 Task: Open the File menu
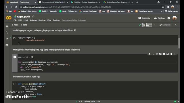click(15, 20)
